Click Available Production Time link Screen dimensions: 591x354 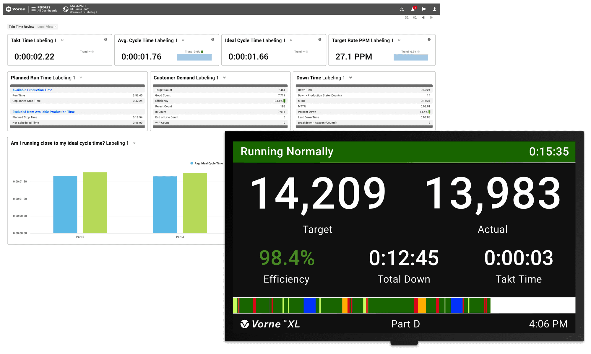pos(32,90)
